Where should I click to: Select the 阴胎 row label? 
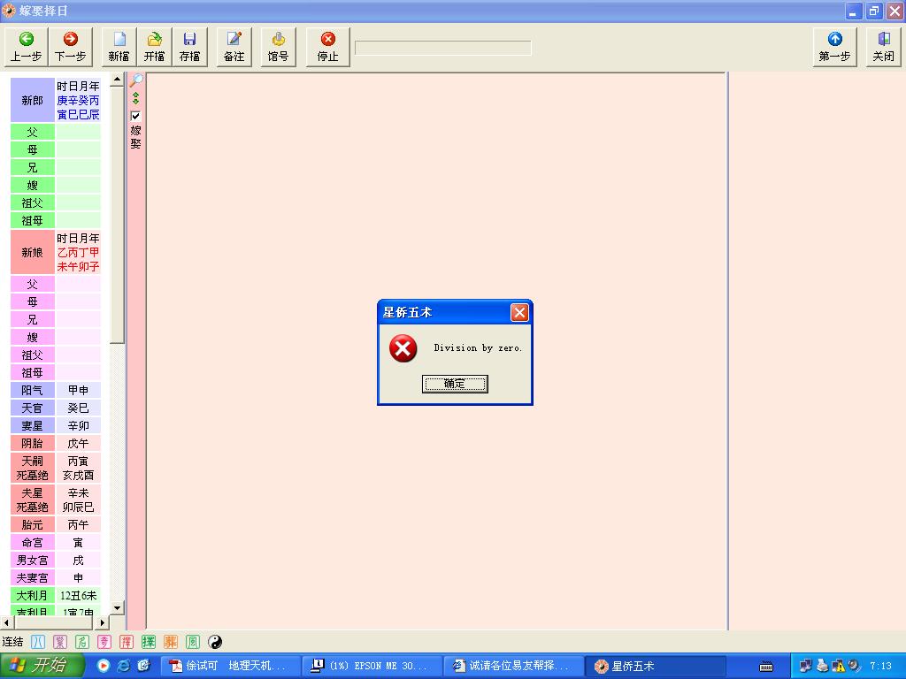pos(33,444)
